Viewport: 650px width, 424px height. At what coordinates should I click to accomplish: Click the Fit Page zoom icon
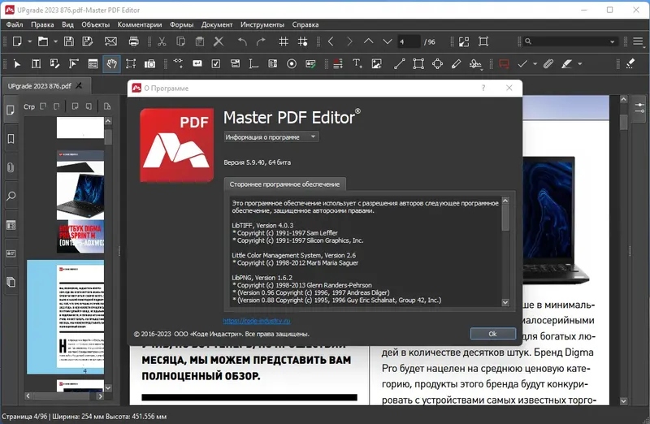(464, 41)
